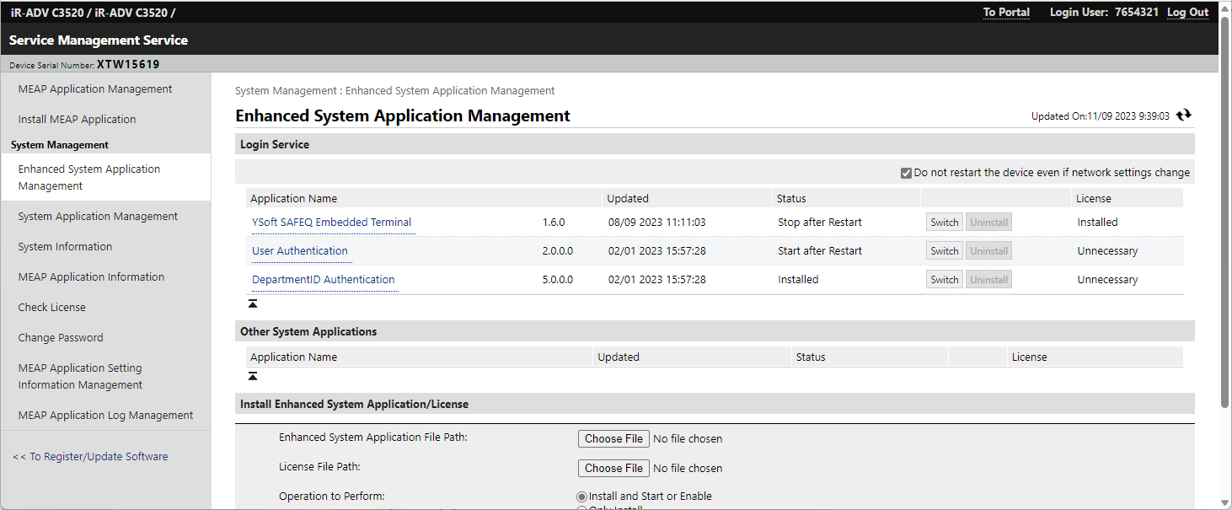Click Log Out link
Viewport: 1232px width, 510px height.
pos(1187,13)
